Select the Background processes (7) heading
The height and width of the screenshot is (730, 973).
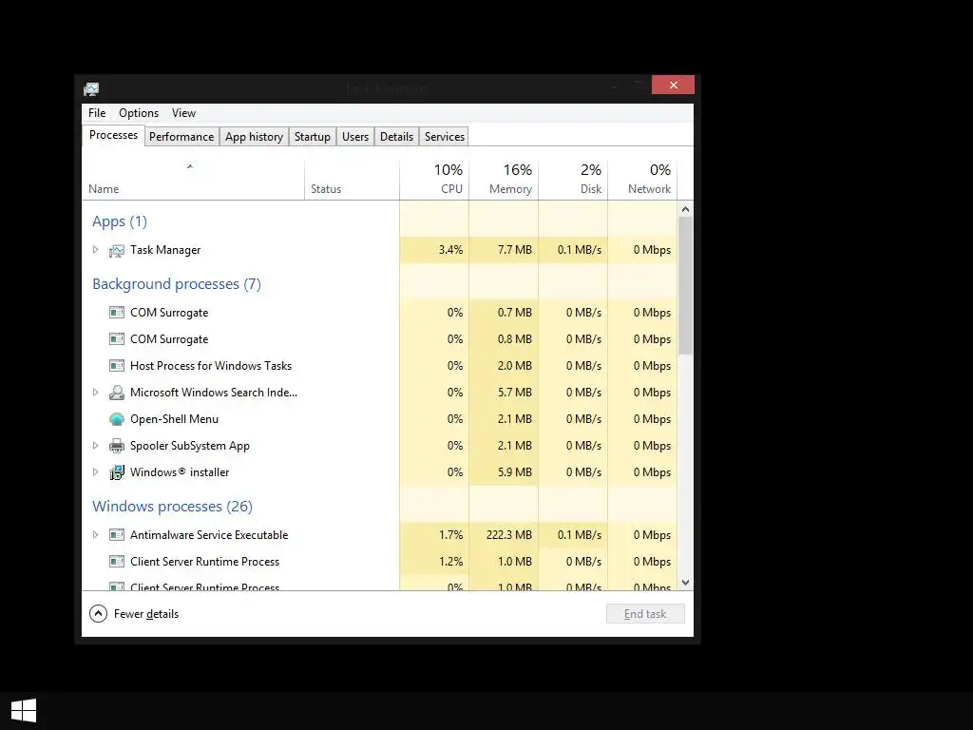pyautogui.click(x=177, y=283)
